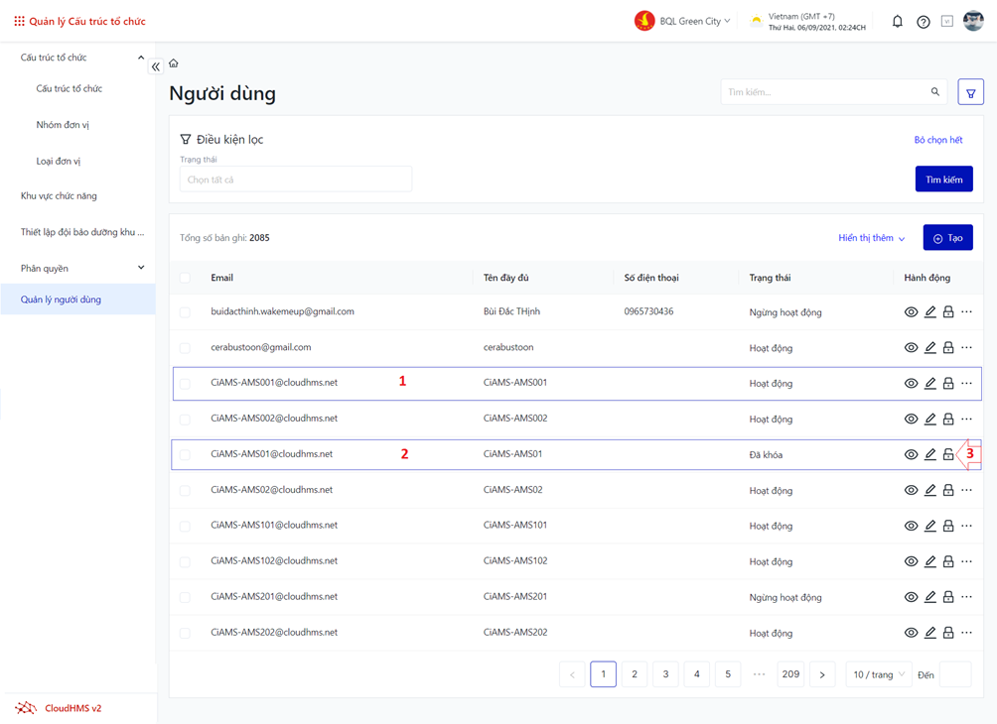The height and width of the screenshot is (724, 997).
Task: Open Nhóm đơn vị in the sidebar
Action: [x=63, y=125]
